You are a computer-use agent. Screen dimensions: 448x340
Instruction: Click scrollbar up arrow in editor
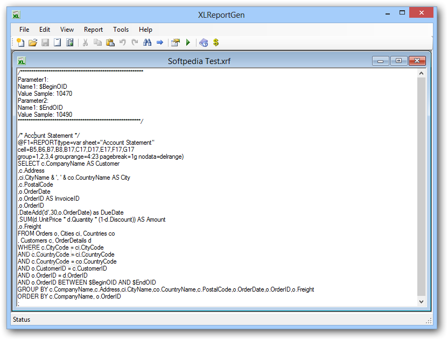pyautogui.click(x=421, y=73)
